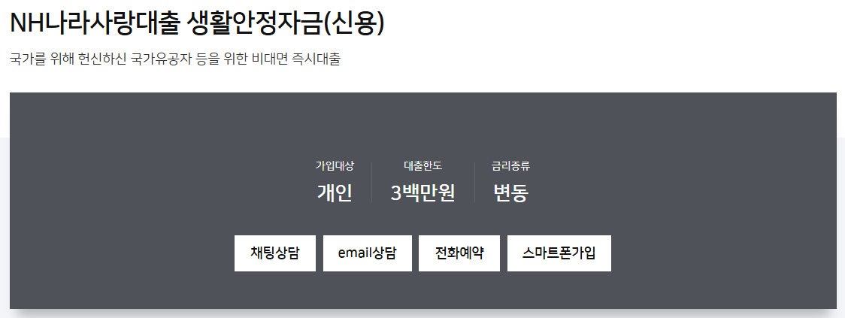Click the divider between 3백만원 and 변동
Image resolution: width=845 pixels, height=318 pixels.
(x=474, y=182)
